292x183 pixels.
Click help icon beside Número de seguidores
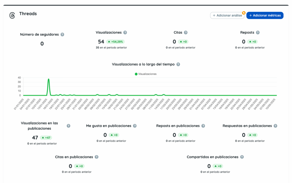[x=62, y=35]
